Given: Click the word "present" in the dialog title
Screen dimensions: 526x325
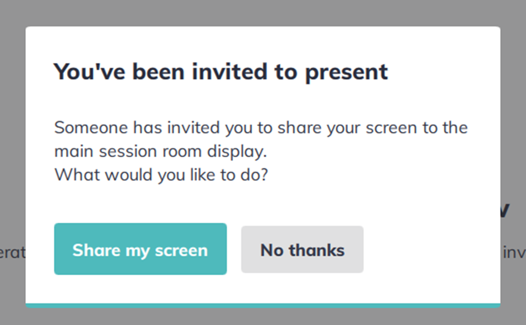Looking at the screenshot, I should [x=346, y=73].
